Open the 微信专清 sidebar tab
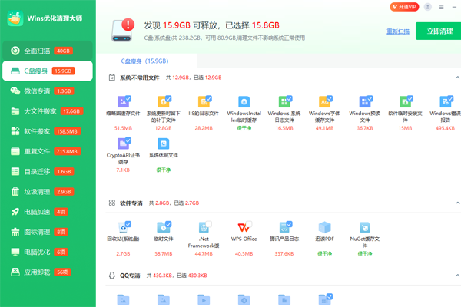This screenshot has height=307, width=461. 46,91
